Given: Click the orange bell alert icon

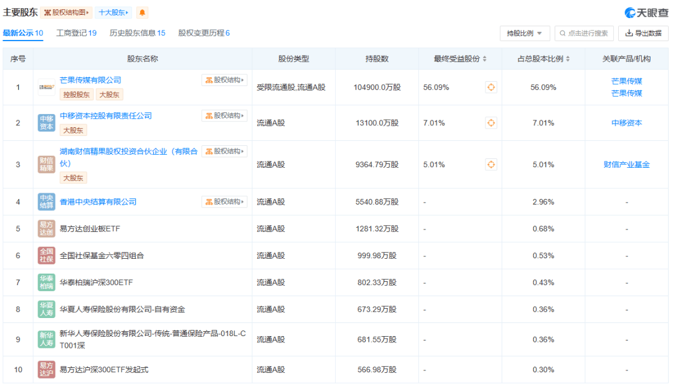Looking at the screenshot, I should 143,12.
